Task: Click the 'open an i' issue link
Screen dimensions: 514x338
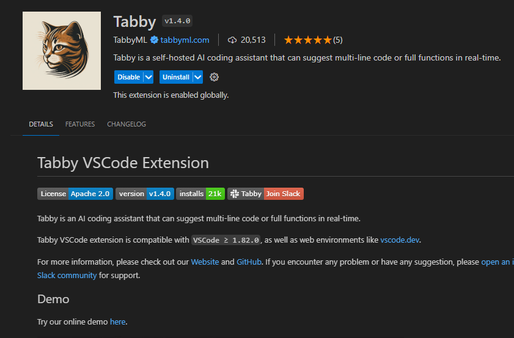Action: coord(497,262)
